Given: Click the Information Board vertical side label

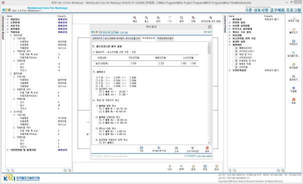Looking at the screenshot, I should [x=3, y=27].
